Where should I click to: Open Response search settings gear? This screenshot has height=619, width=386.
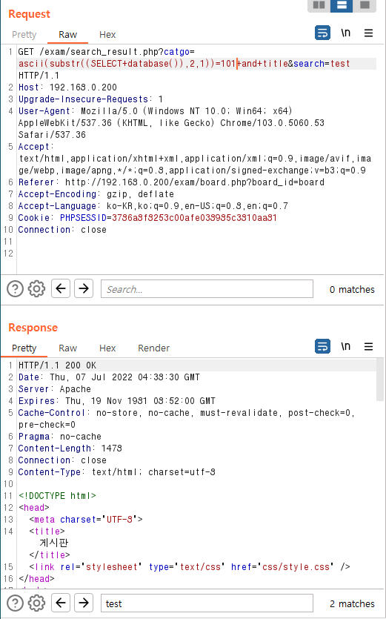(37, 603)
